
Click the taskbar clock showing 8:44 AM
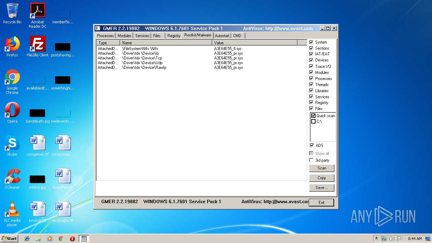[415, 239]
